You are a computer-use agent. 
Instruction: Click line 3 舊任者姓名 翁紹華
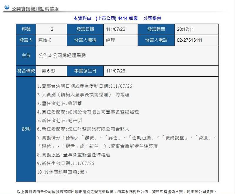[x=60, y=104]
